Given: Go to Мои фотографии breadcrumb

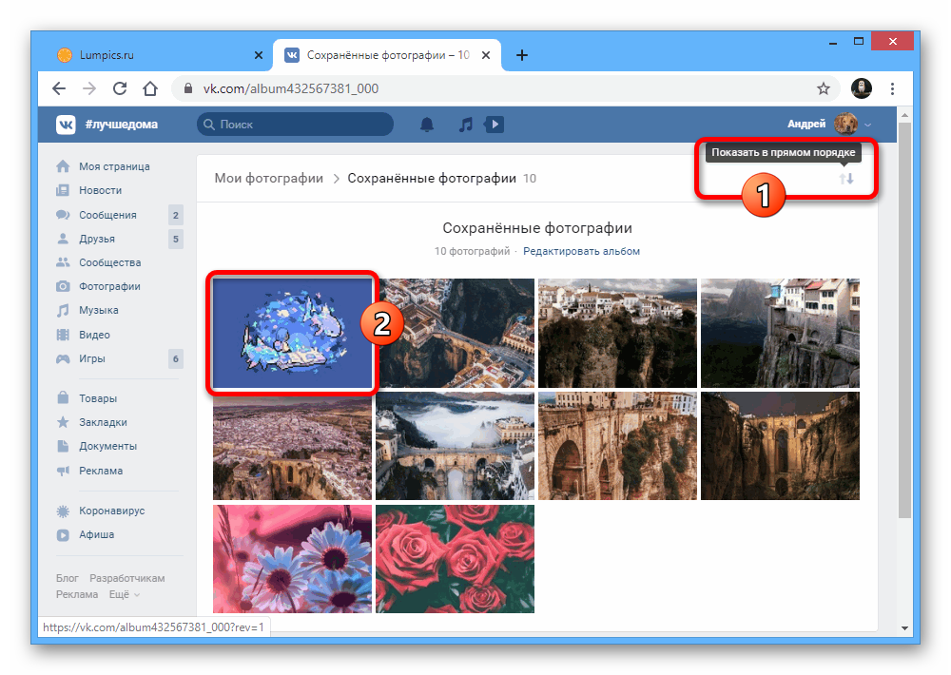Looking at the screenshot, I should coord(268,178).
